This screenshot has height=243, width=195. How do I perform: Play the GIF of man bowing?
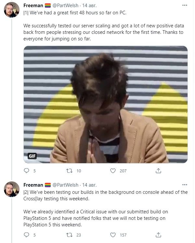(106, 104)
